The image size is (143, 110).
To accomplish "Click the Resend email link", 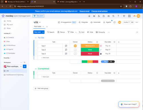I will (x=84, y=11).
